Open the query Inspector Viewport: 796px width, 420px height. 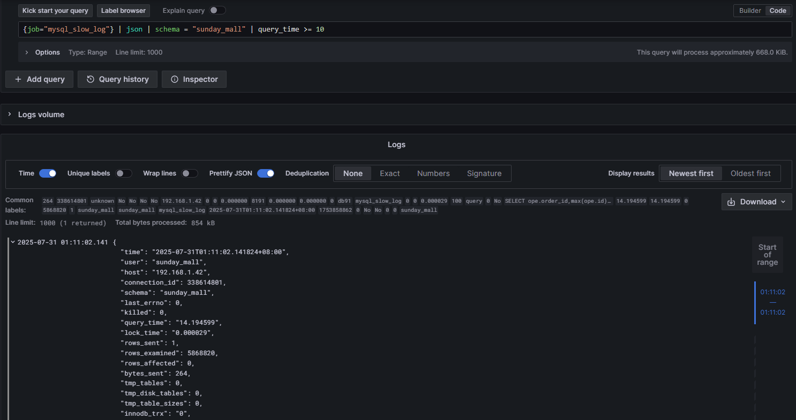[x=194, y=79]
